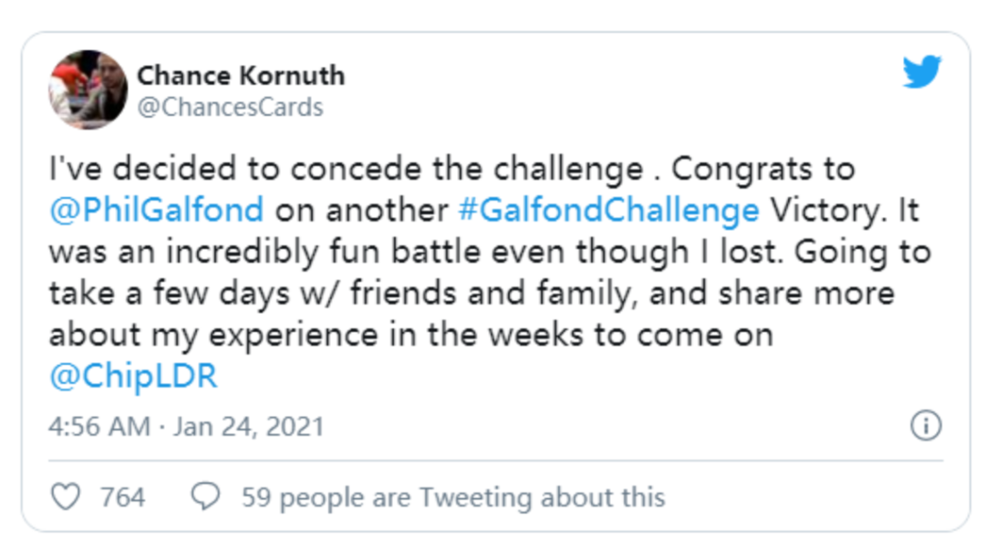Open the @PhilGalfond mention
This screenshot has height=548, width=985.
(x=156, y=211)
